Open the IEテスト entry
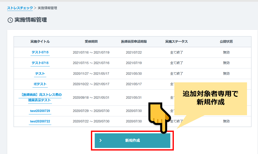 [x=40, y=84]
